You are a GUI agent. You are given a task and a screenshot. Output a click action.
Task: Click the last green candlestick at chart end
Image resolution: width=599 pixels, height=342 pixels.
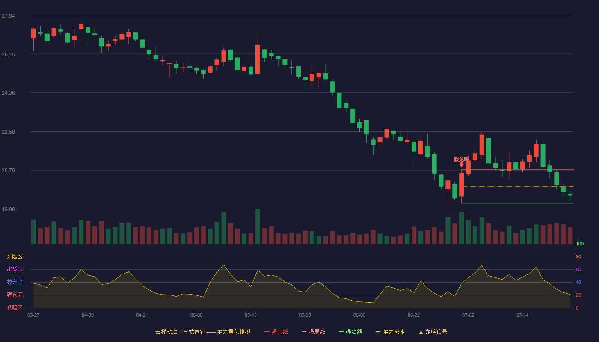click(570, 195)
